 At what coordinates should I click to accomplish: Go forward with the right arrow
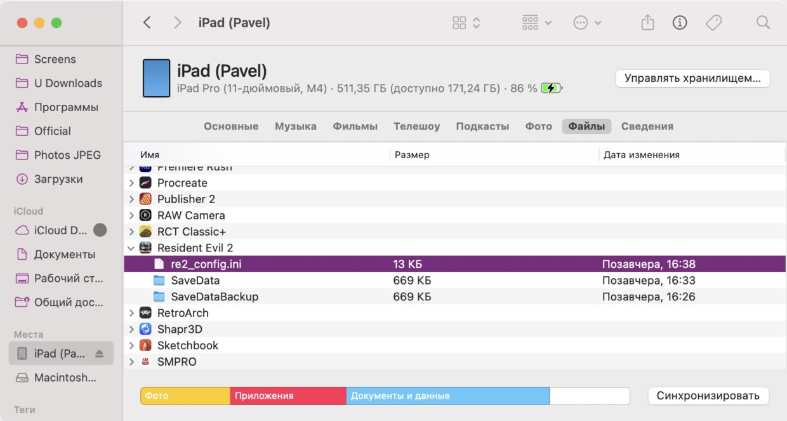tap(178, 23)
